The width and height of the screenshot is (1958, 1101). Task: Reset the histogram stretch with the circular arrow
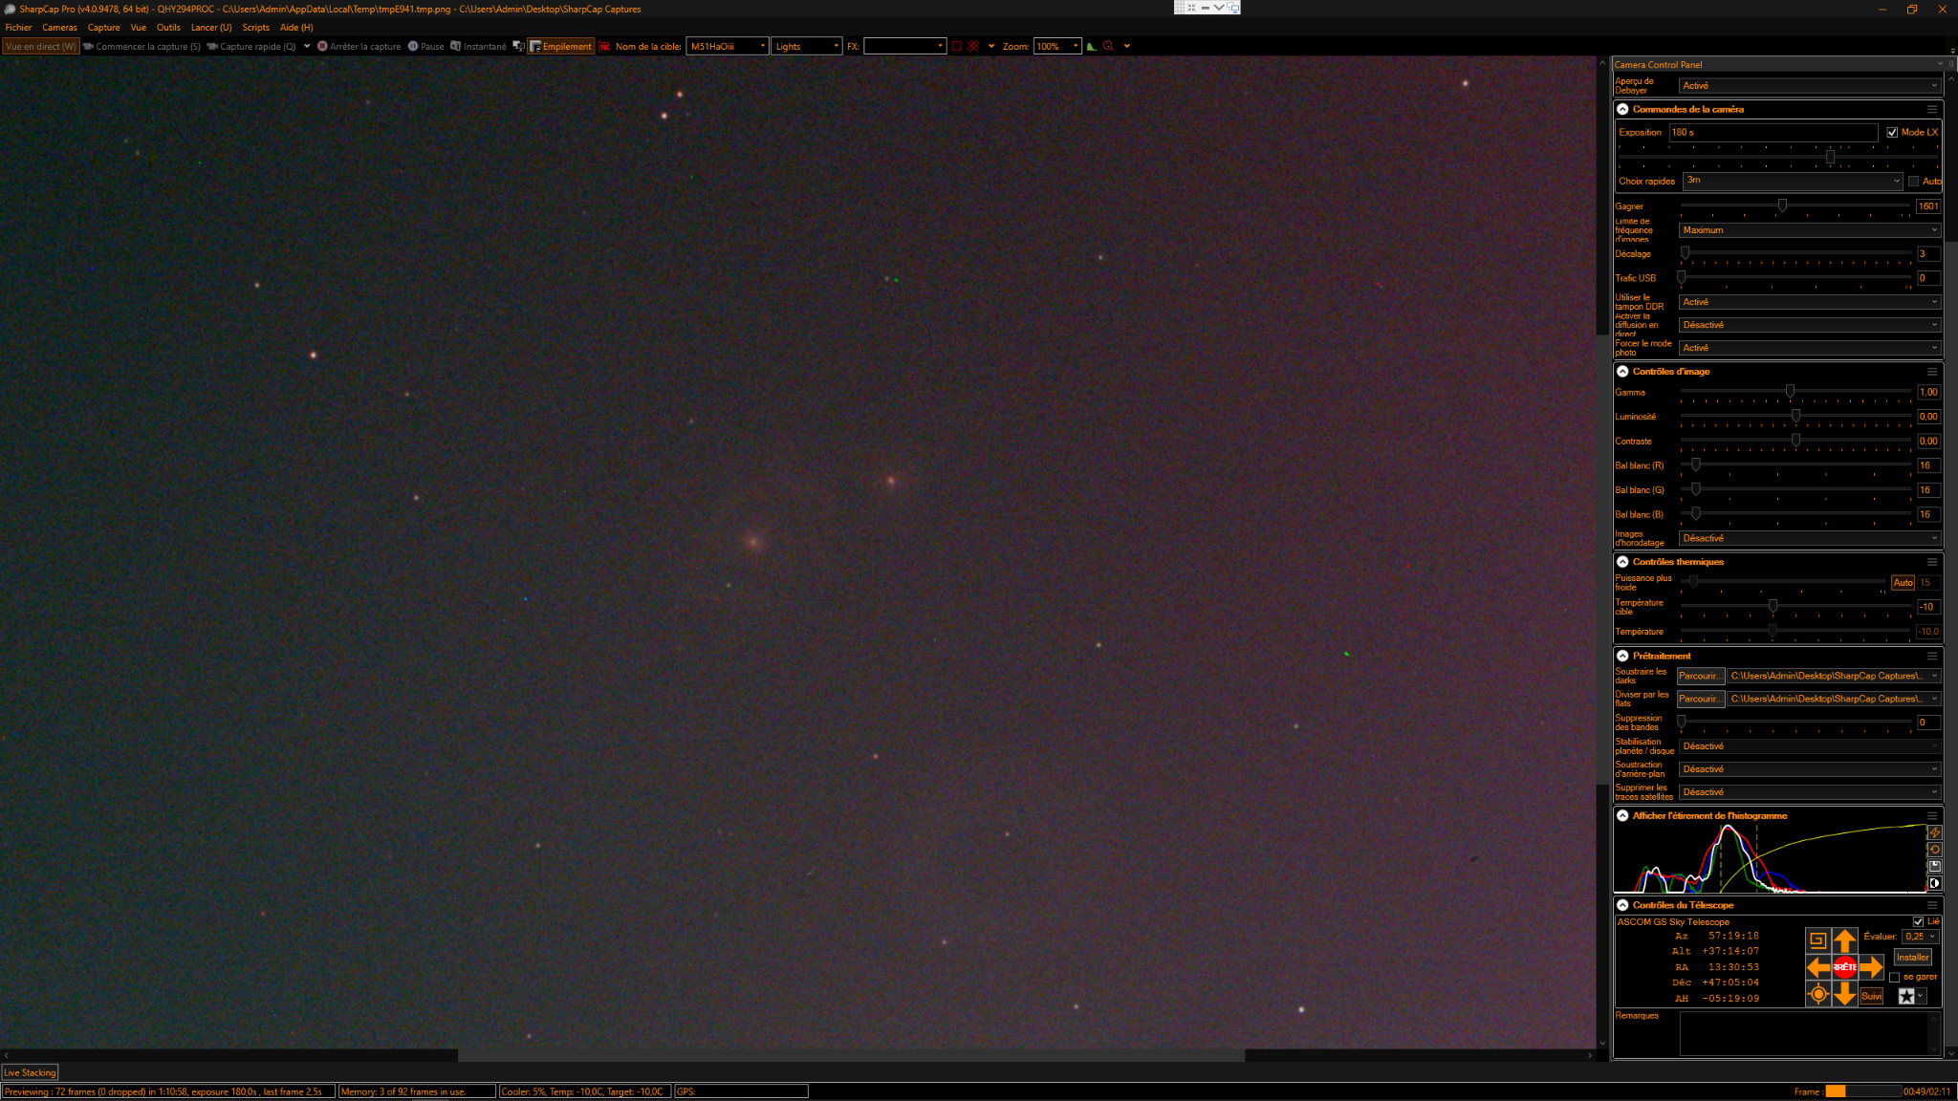point(1935,850)
